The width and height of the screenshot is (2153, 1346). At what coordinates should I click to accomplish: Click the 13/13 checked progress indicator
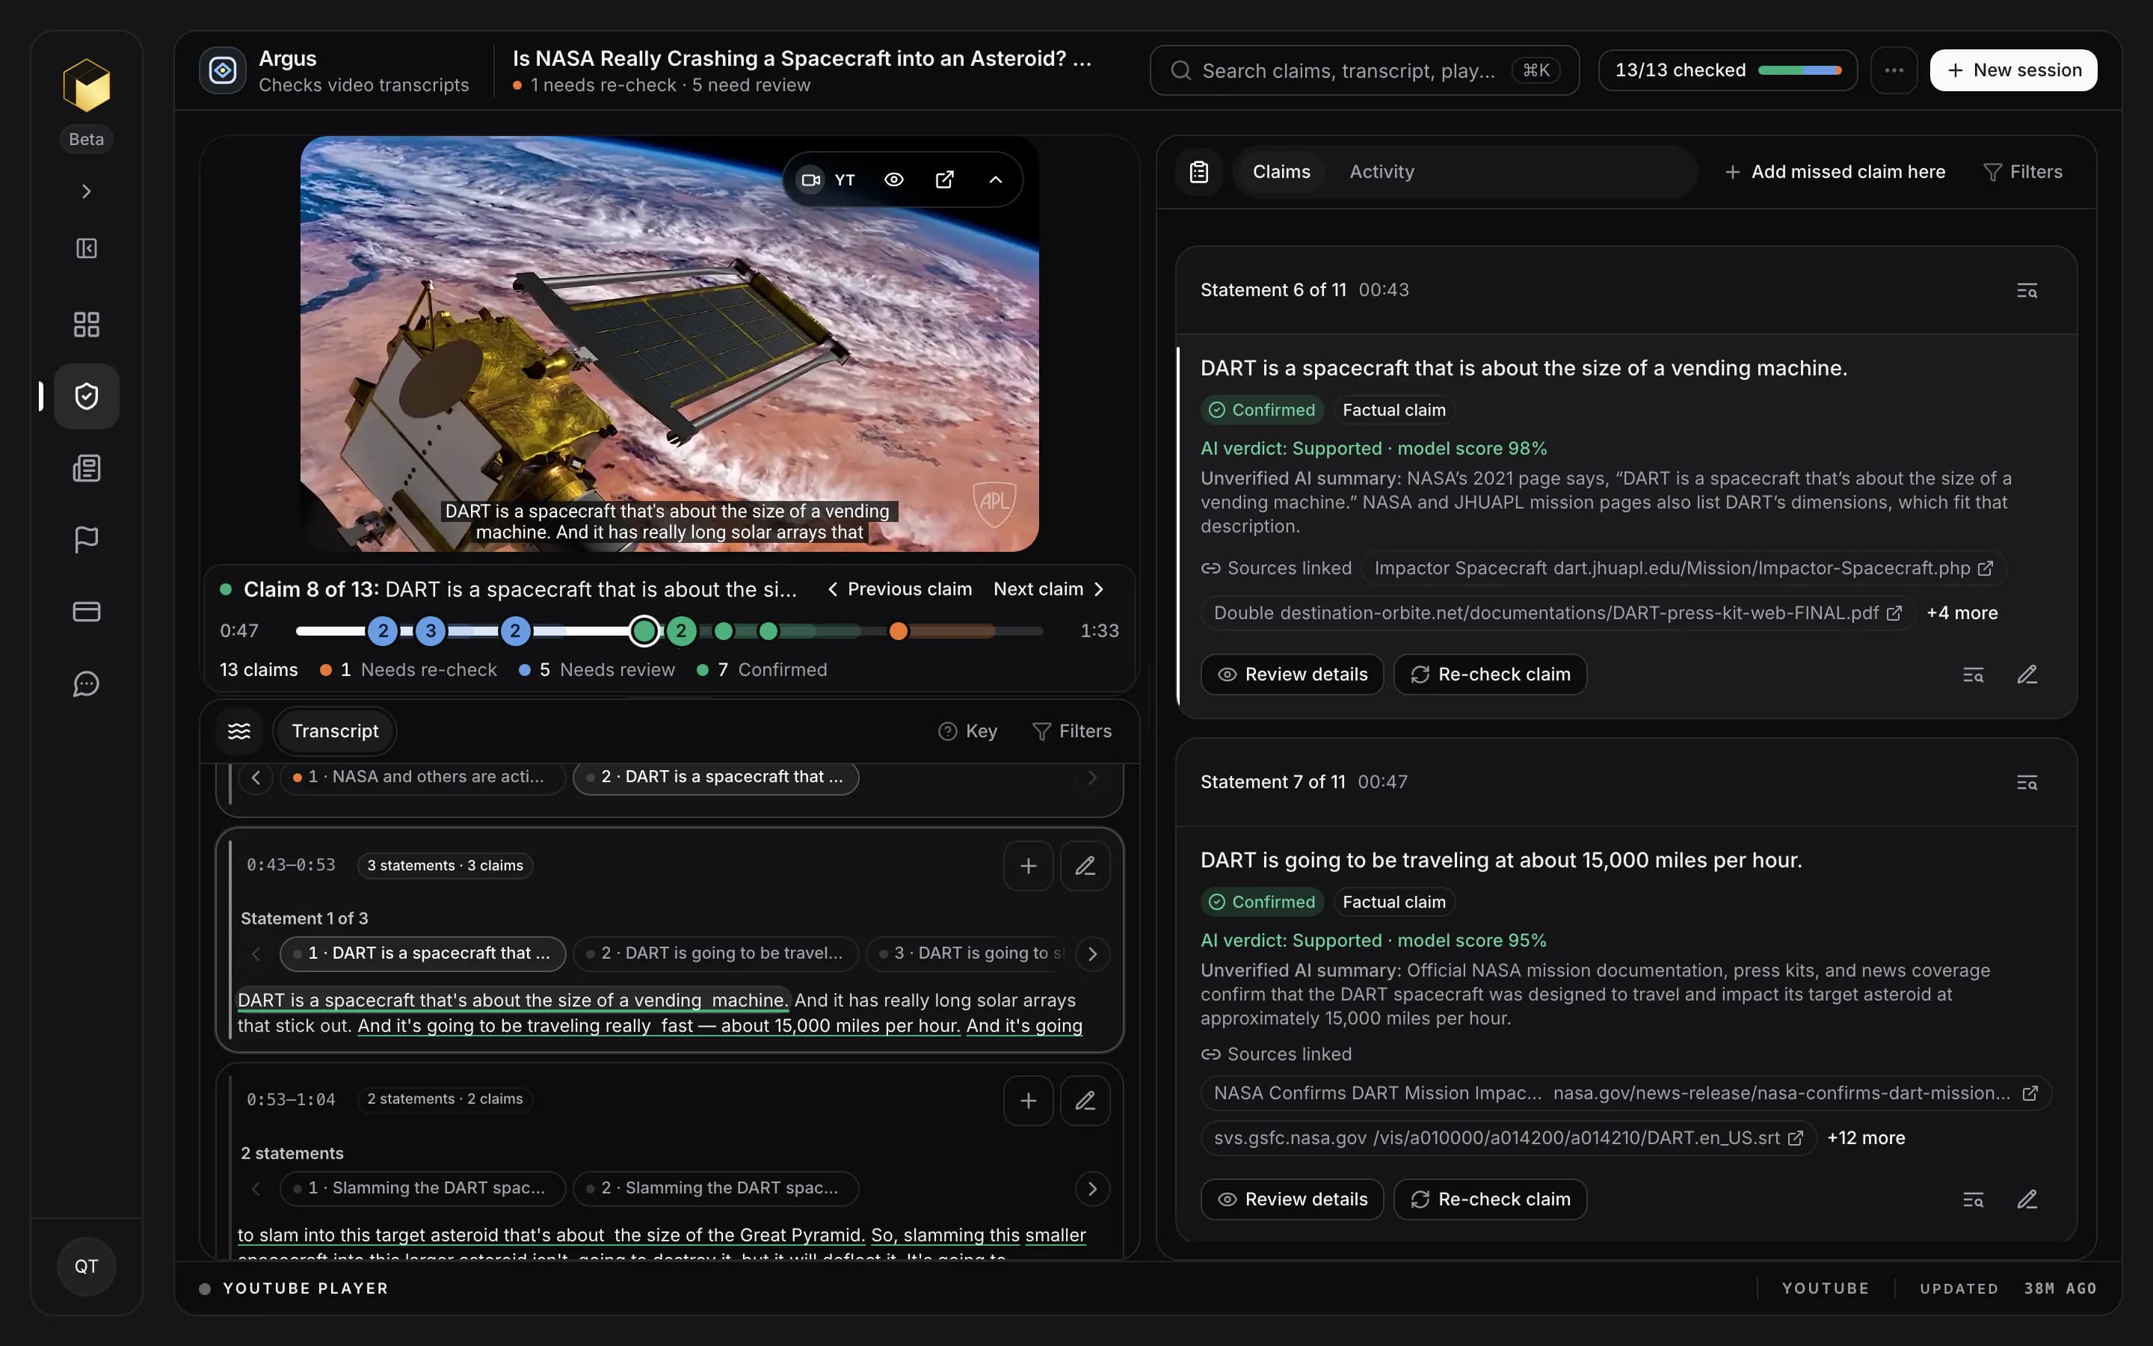pyautogui.click(x=1728, y=70)
